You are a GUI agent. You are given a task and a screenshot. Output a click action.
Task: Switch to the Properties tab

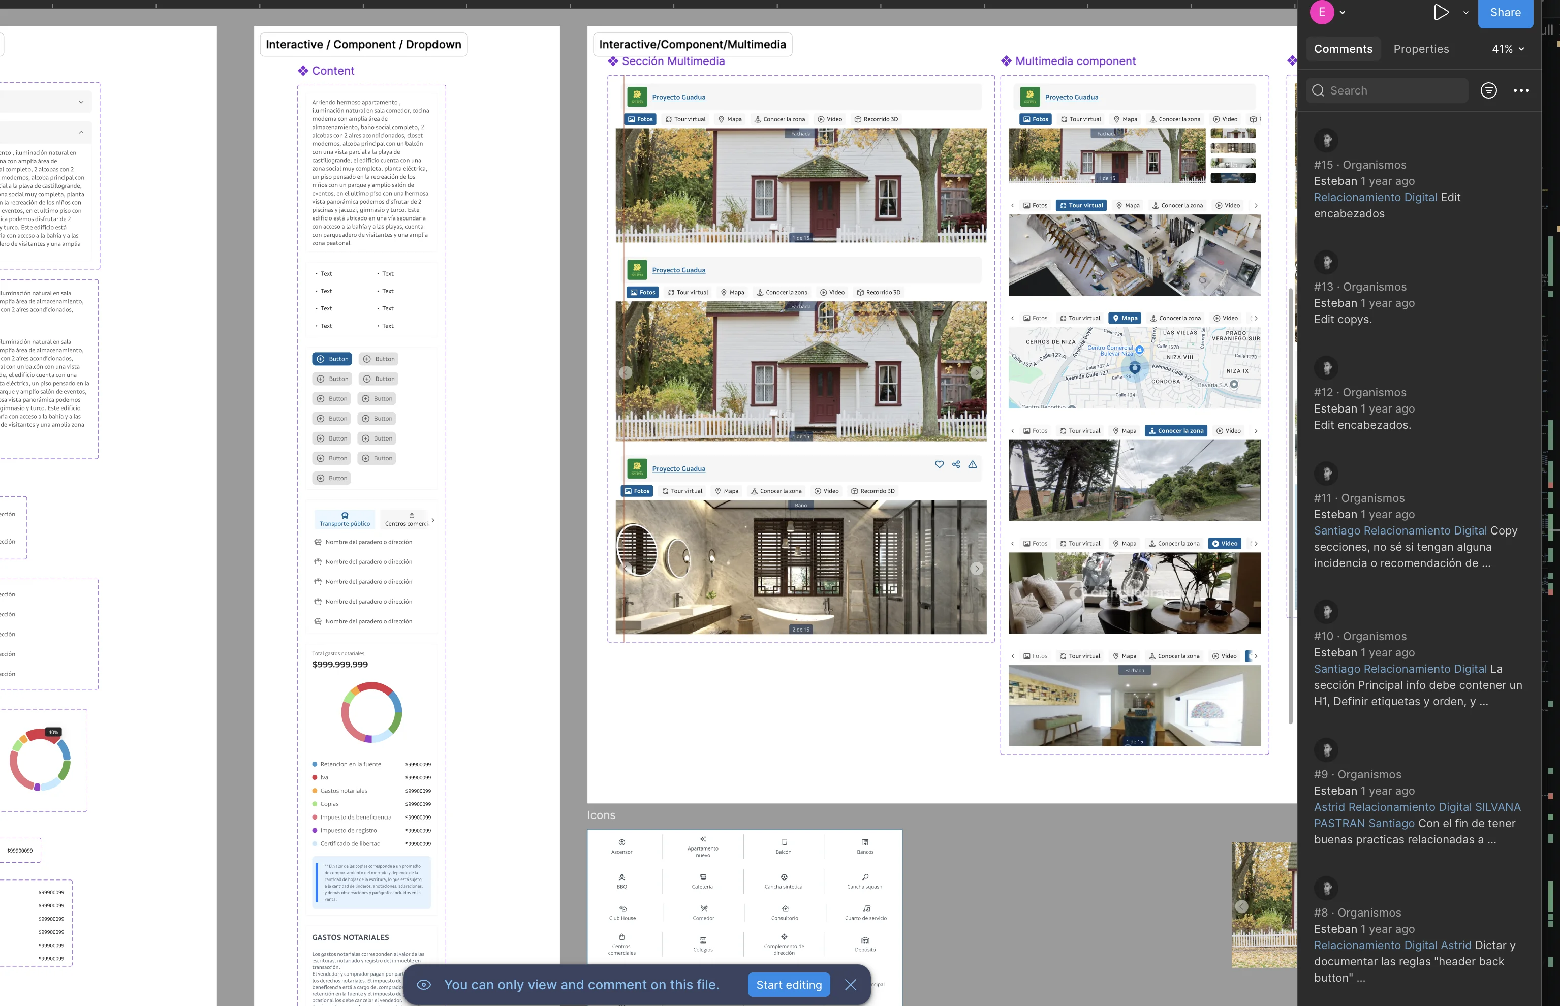1421,49
